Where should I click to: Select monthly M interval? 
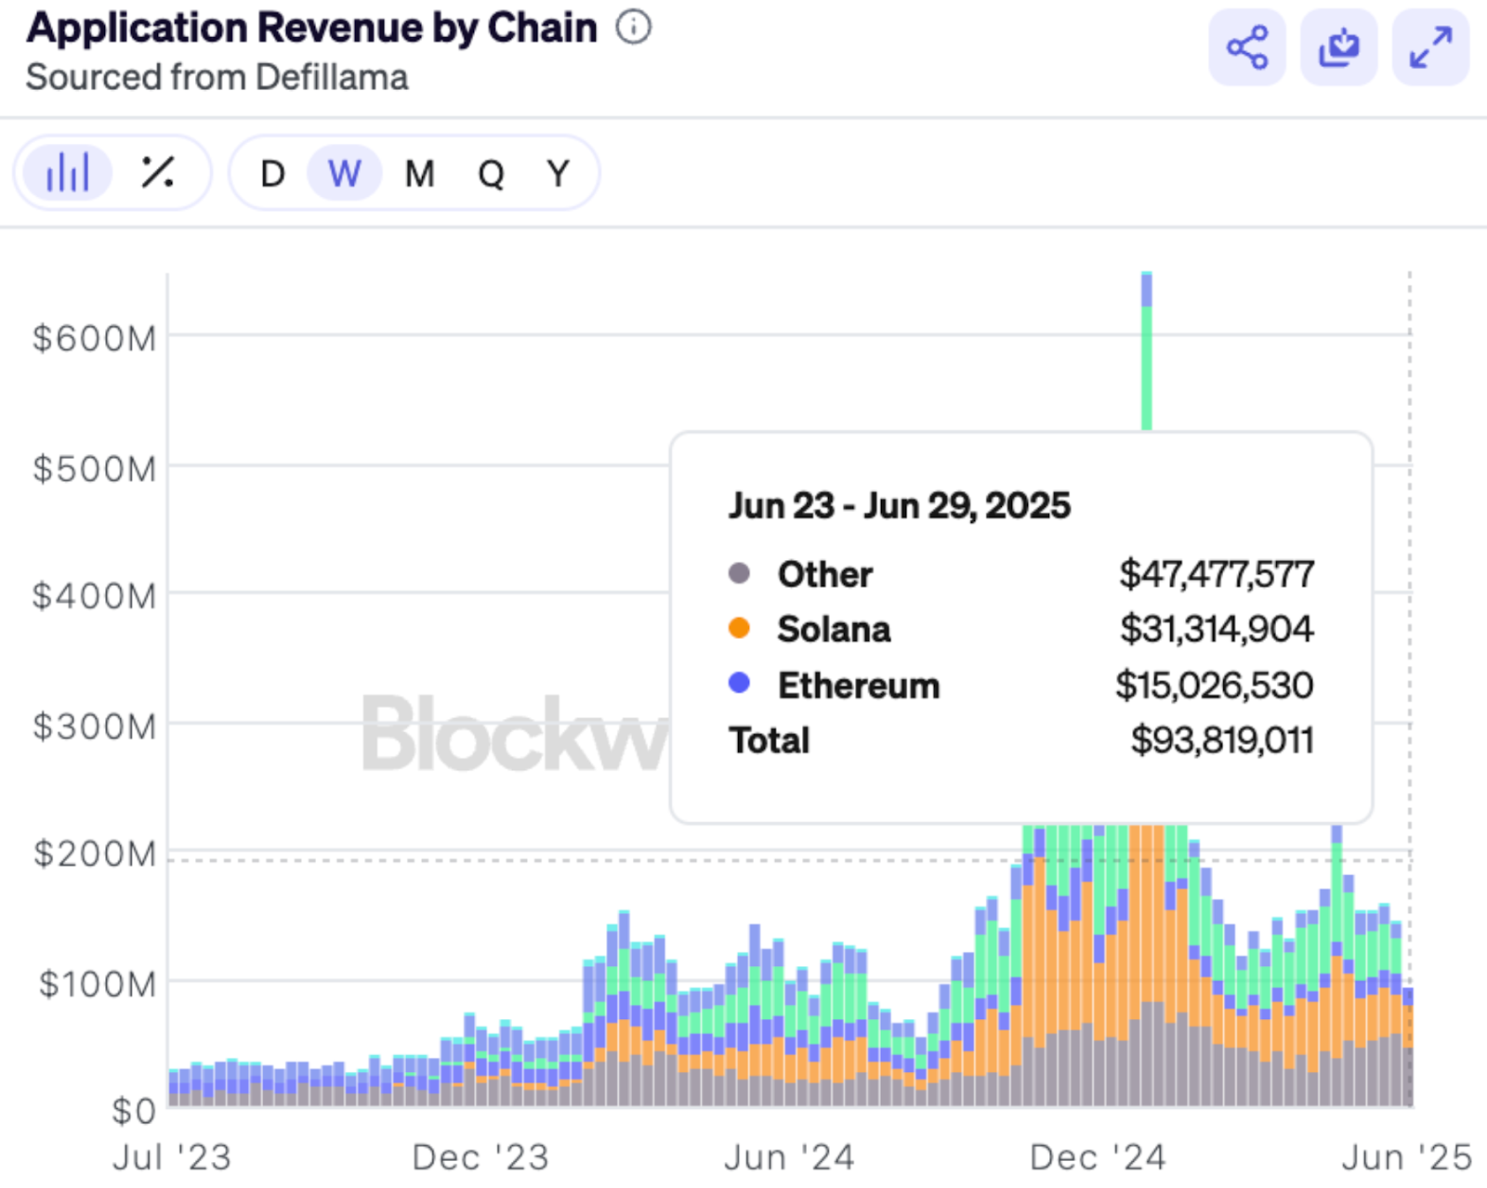coord(420,174)
